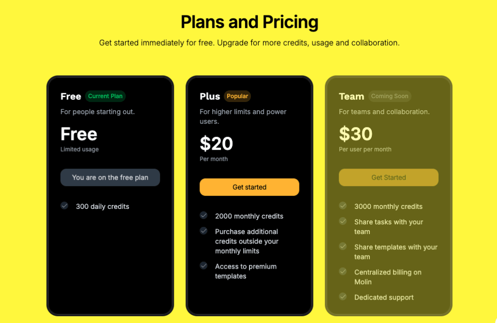Click the $20 price on the Plus card
Image resolution: width=497 pixels, height=323 pixels.
tap(216, 144)
